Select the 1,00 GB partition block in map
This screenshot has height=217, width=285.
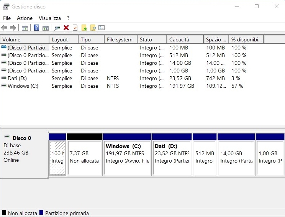pyautogui.click(x=270, y=155)
